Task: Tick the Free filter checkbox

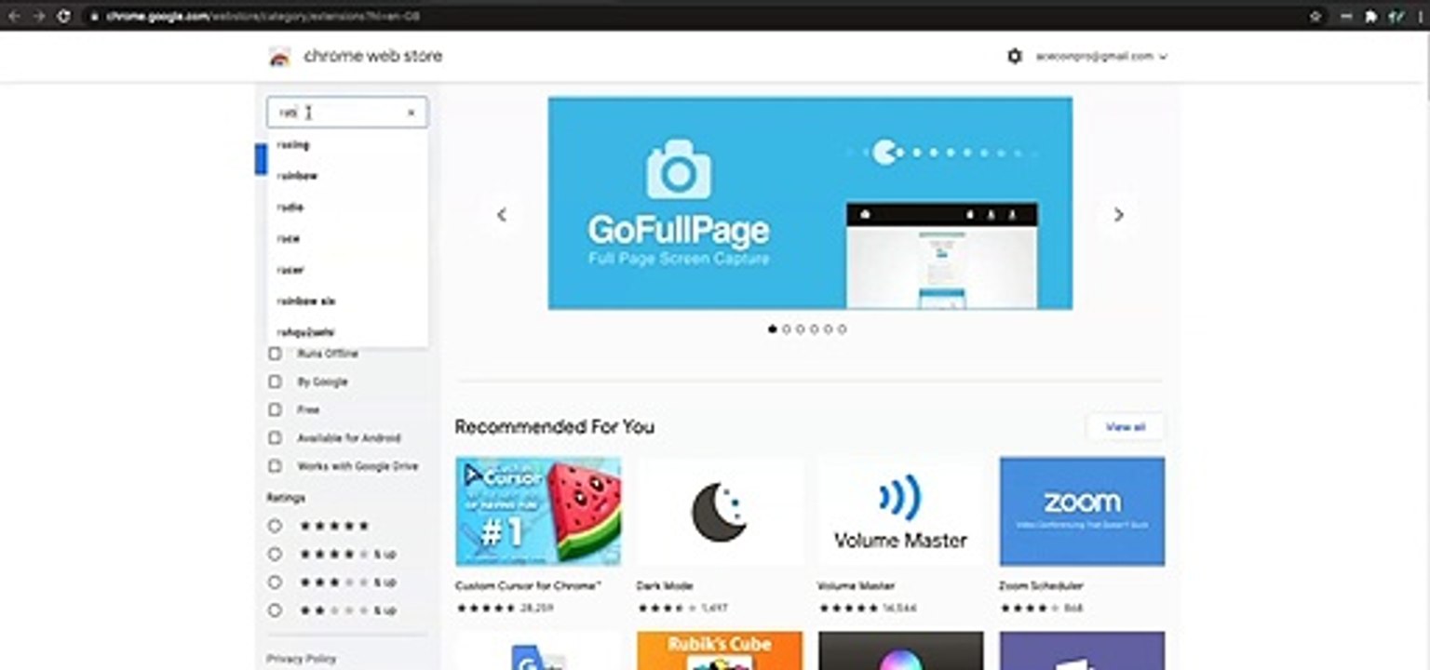Action: point(275,409)
